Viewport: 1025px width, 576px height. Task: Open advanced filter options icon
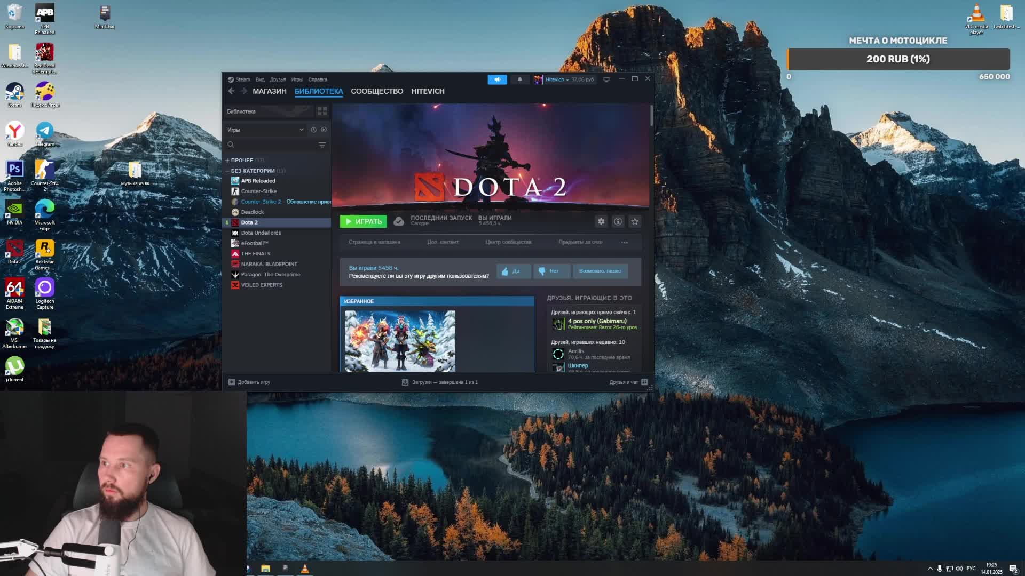(x=322, y=145)
